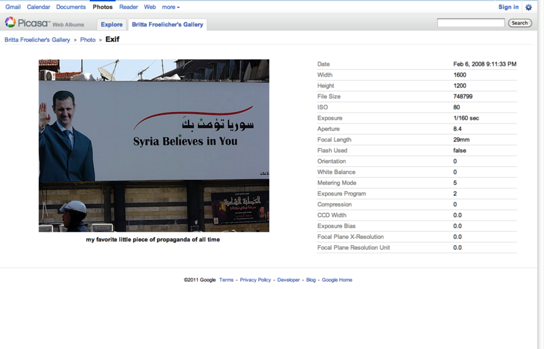Open Documents in the top bar

point(71,7)
